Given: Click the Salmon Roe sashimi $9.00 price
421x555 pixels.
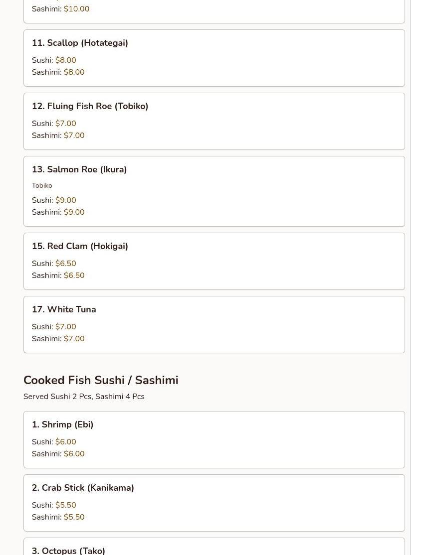Looking at the screenshot, I should pyautogui.click(x=74, y=212).
